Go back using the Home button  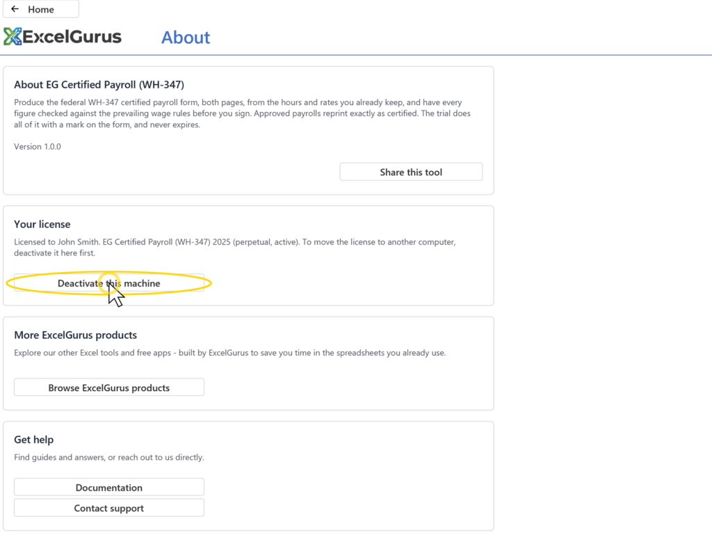click(40, 9)
